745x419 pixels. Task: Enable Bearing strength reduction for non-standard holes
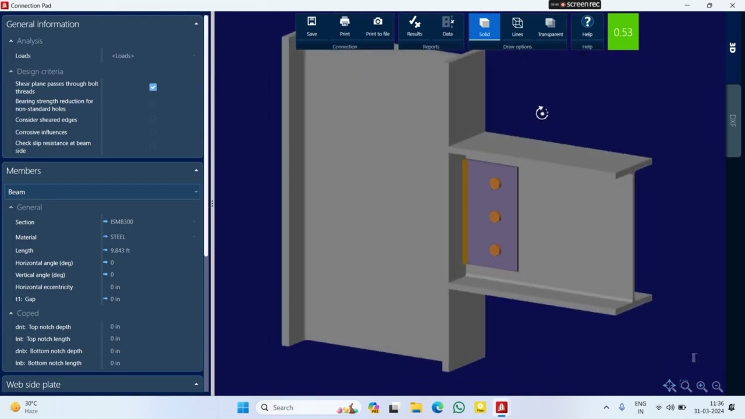pos(153,105)
